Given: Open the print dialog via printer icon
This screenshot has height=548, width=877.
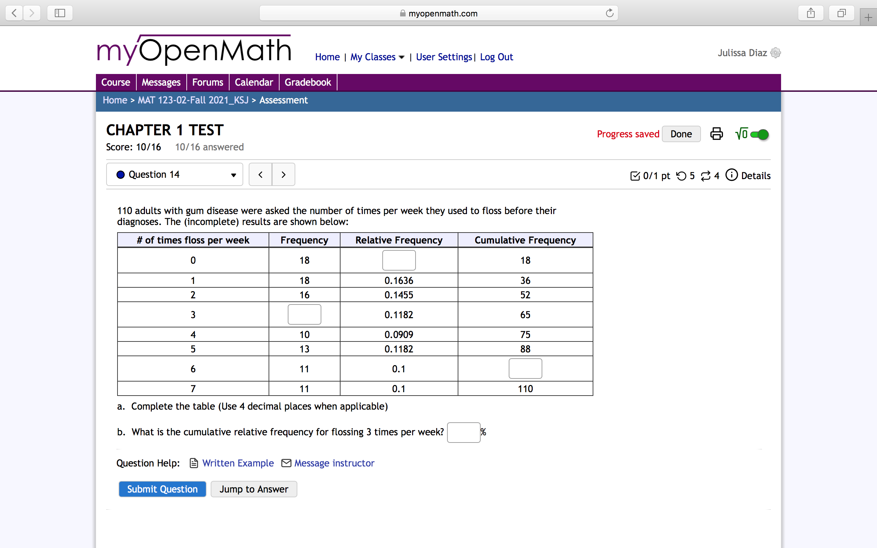Looking at the screenshot, I should 716,134.
